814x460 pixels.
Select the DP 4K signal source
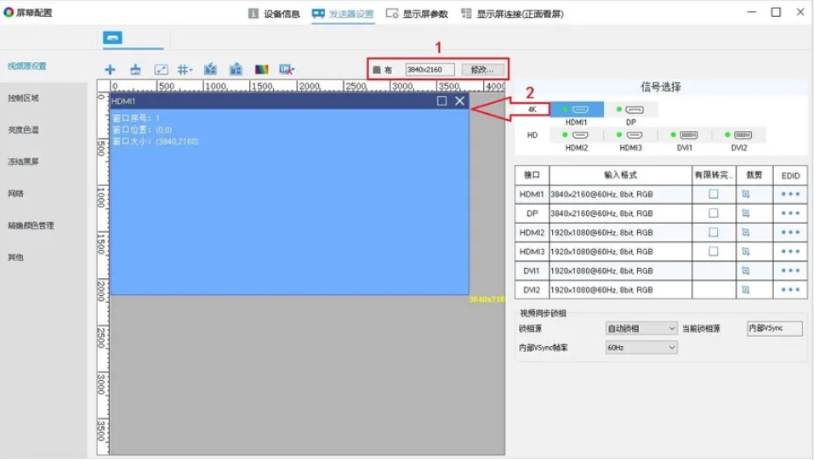click(x=631, y=110)
